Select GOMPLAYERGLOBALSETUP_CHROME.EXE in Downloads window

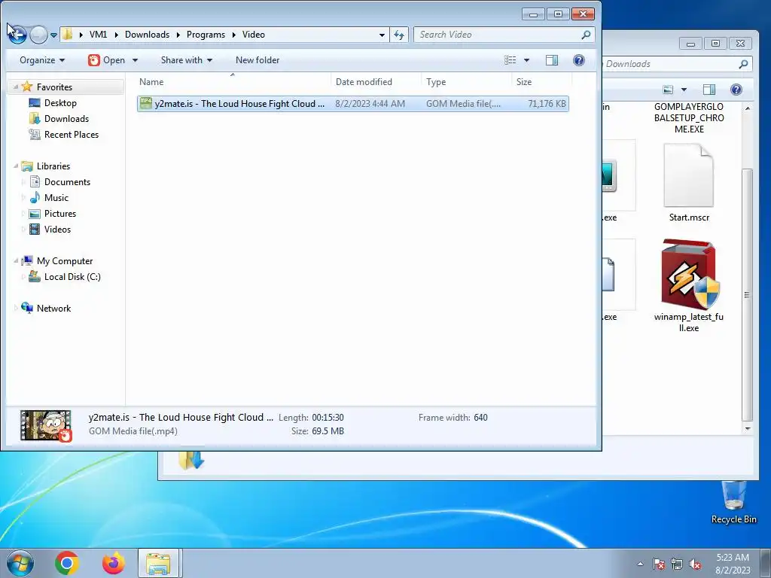point(689,118)
